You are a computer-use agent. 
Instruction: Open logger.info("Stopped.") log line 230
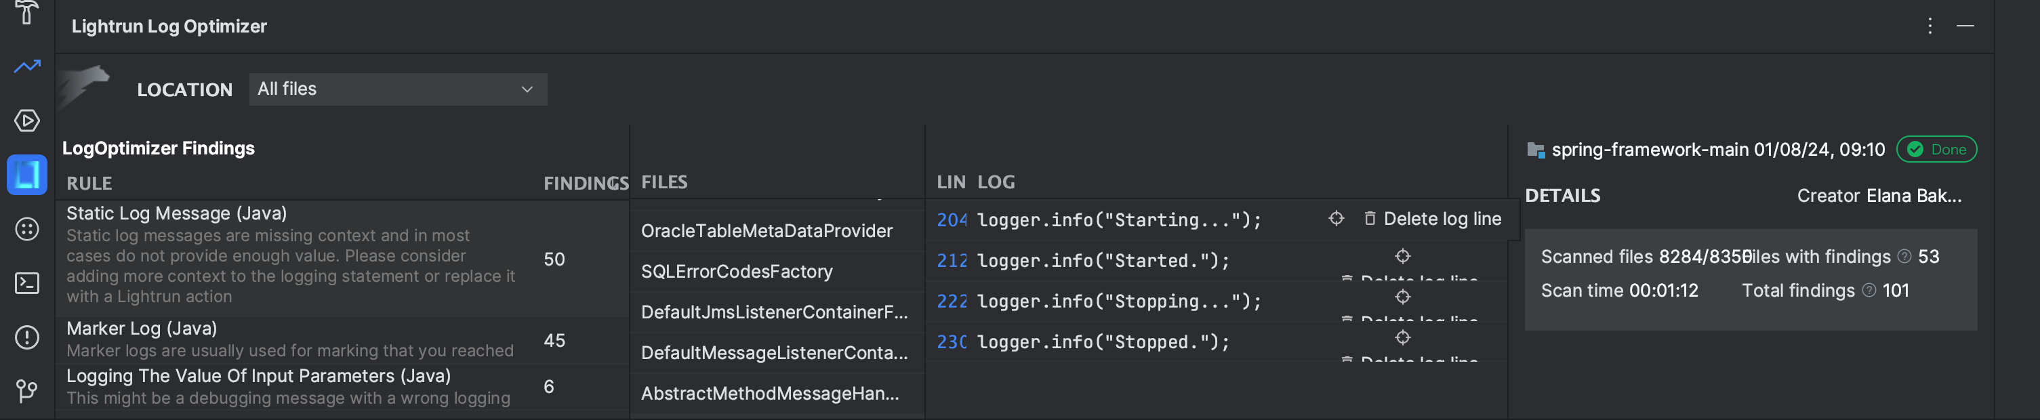pos(1103,343)
